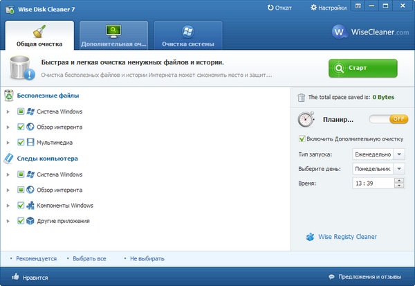
Task: Click the WiseCleaner W logo
Action: click(x=339, y=32)
